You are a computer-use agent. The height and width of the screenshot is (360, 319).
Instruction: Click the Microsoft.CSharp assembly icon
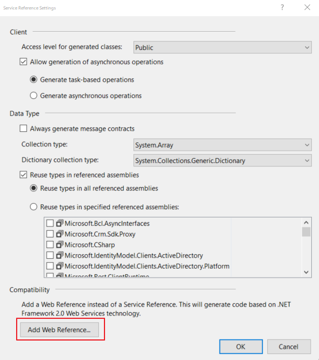(x=60, y=244)
